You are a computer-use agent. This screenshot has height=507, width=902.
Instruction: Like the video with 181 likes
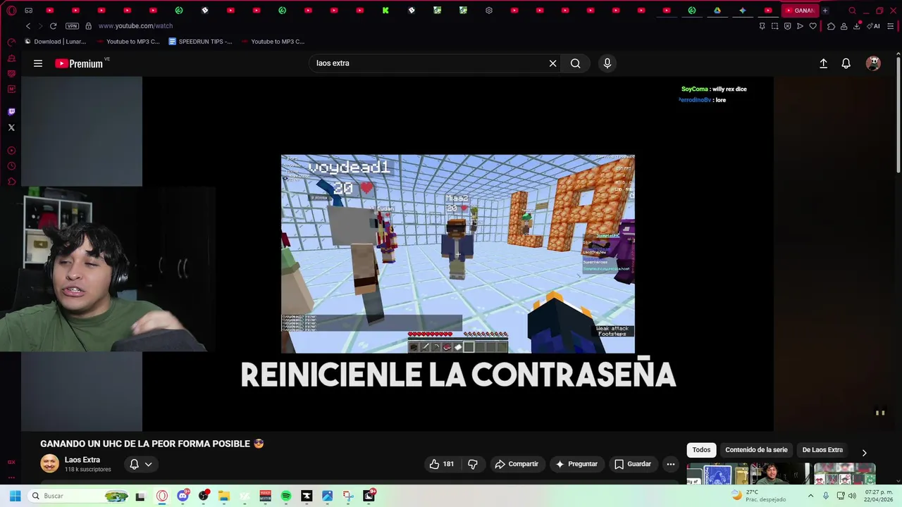tap(442, 464)
